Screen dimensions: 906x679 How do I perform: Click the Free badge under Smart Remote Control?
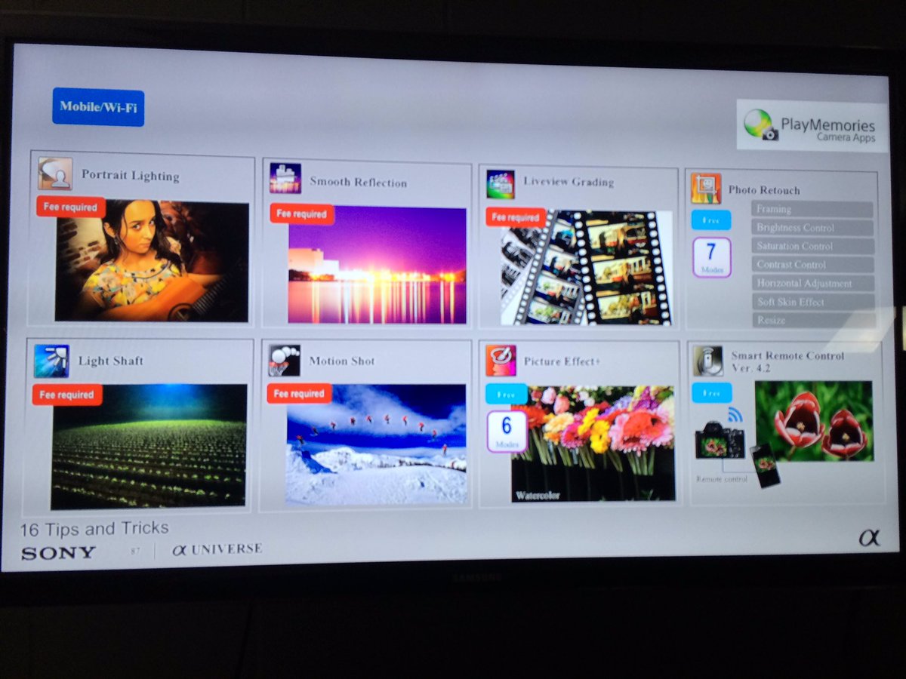coord(712,392)
